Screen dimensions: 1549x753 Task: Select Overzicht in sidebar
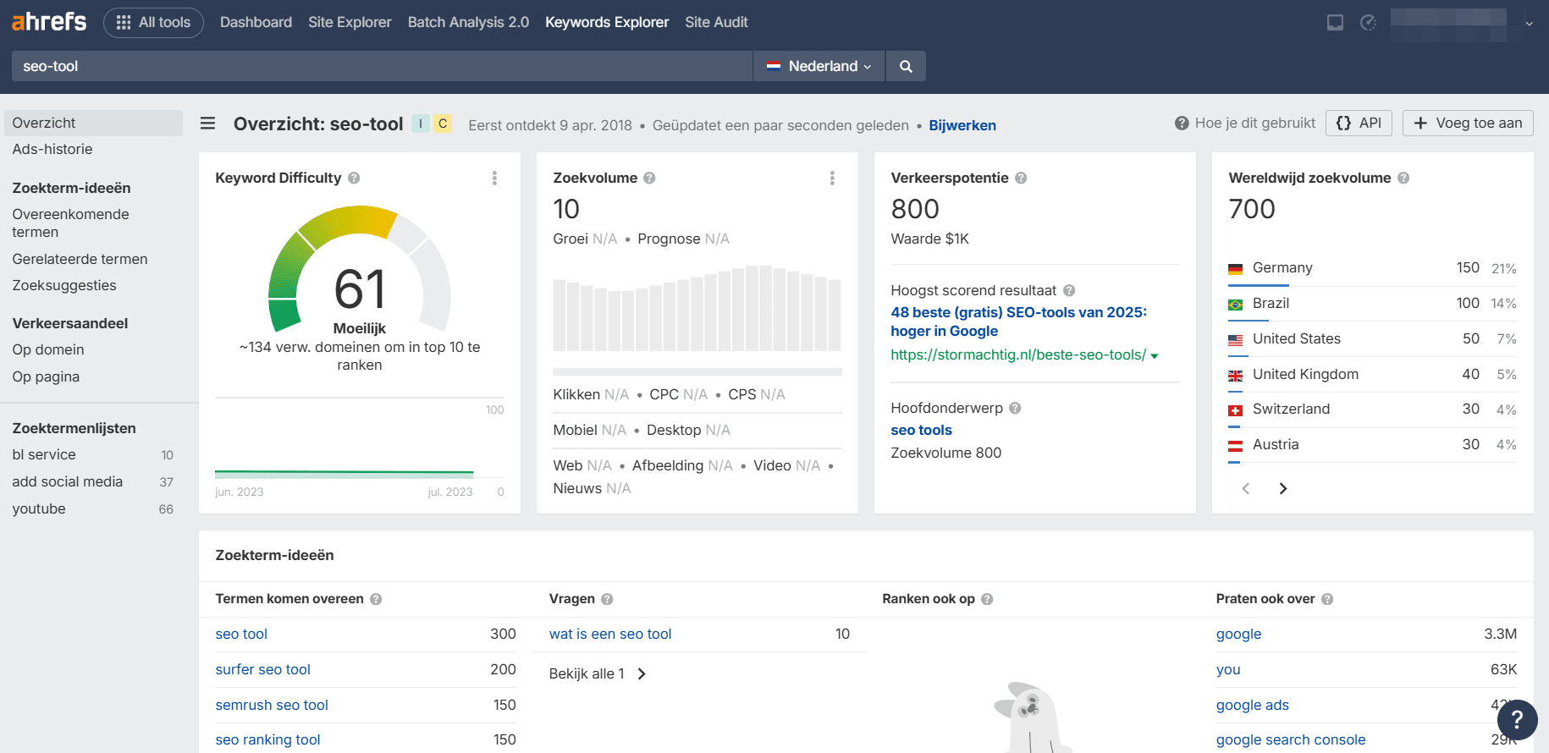pos(93,123)
